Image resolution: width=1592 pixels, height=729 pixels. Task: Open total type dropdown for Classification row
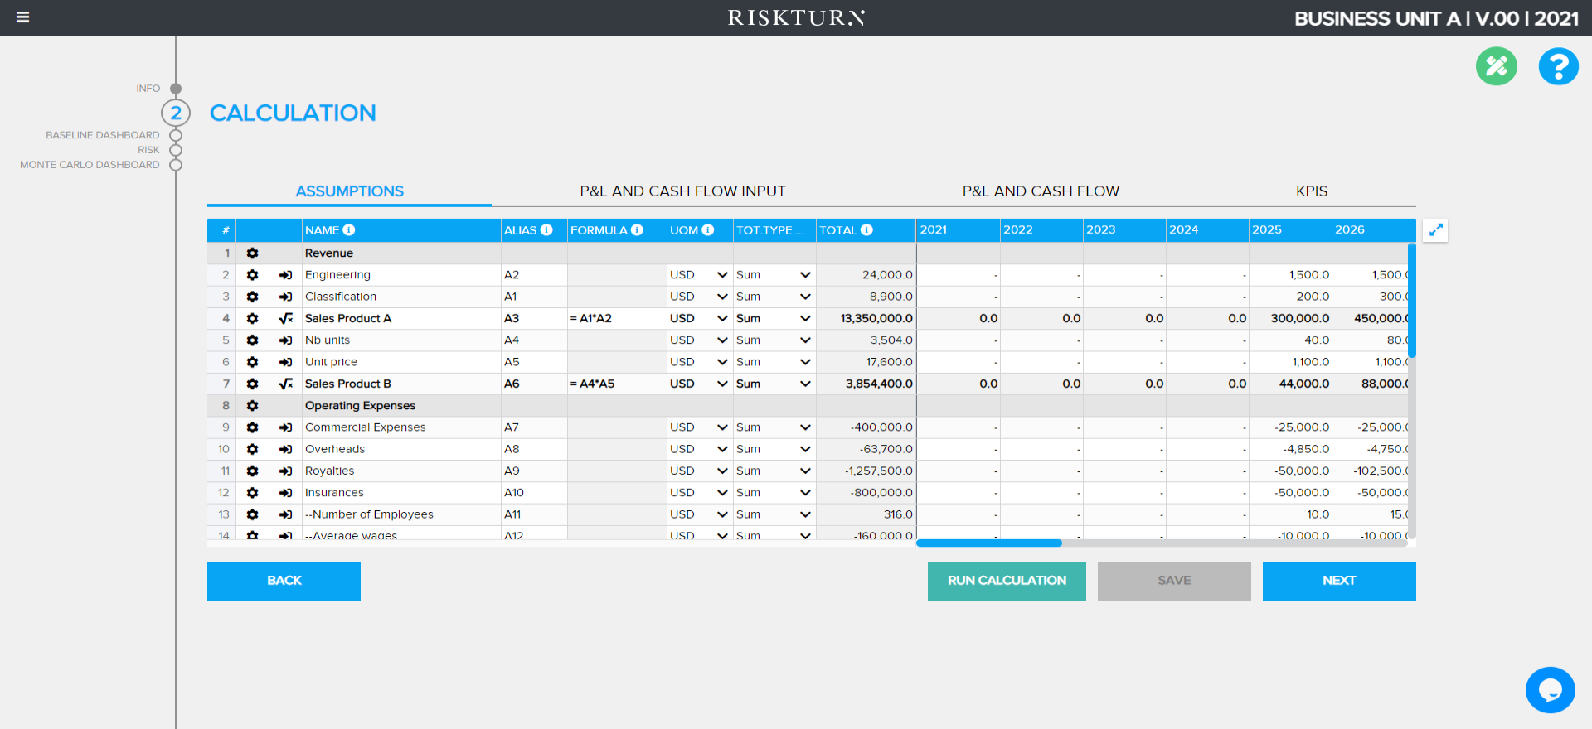click(x=774, y=297)
